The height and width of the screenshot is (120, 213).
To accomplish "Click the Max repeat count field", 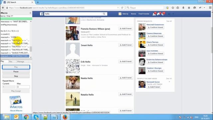I will [23, 87].
